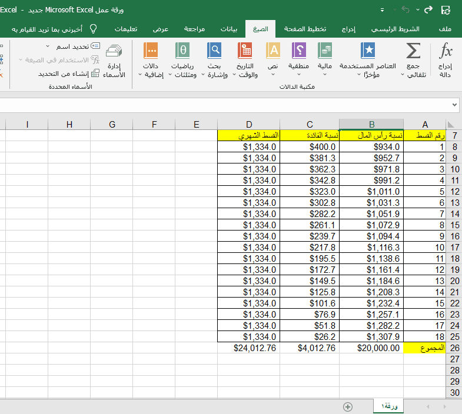The width and height of the screenshot is (462, 414).
Task: Click the رقم القسط header cell
Action: (x=424, y=135)
